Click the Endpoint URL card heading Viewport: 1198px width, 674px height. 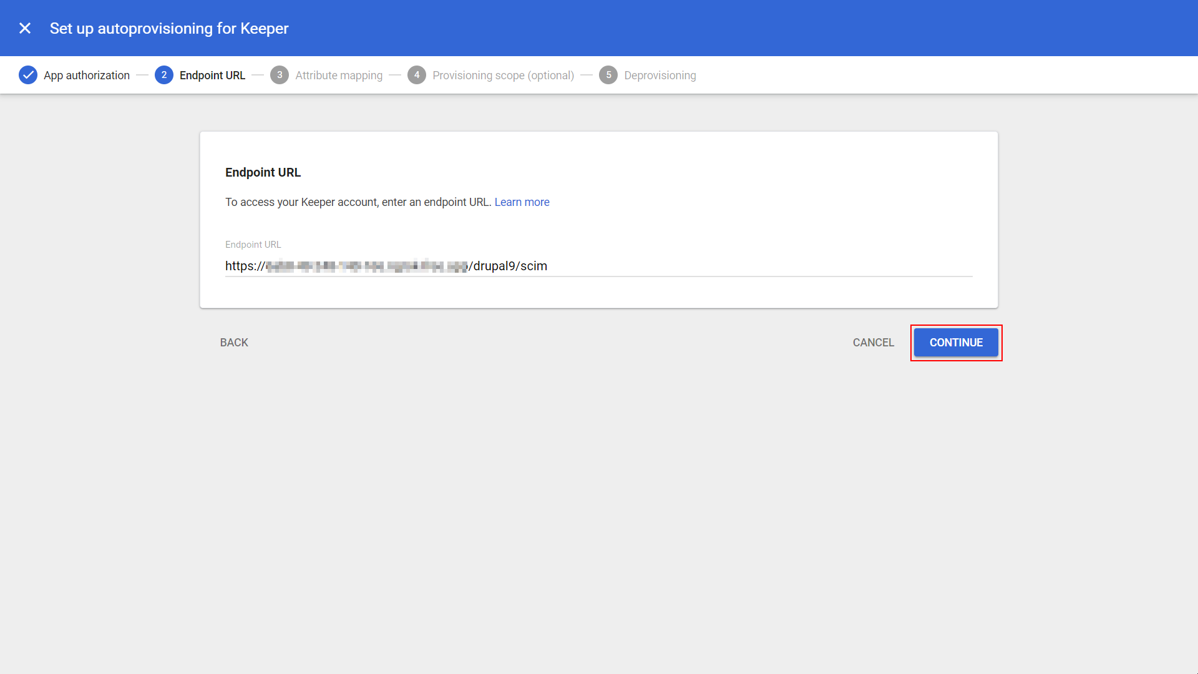263,172
